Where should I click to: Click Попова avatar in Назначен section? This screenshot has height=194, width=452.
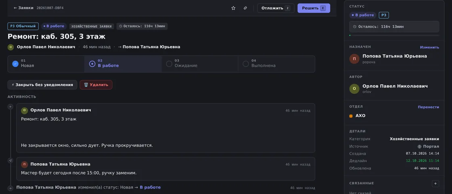click(354, 59)
